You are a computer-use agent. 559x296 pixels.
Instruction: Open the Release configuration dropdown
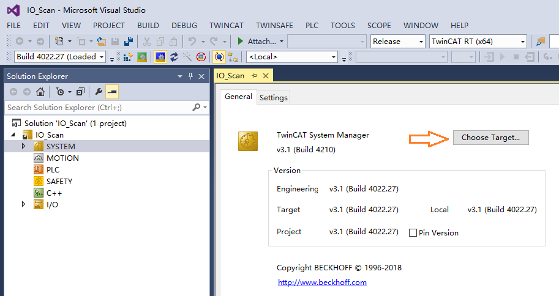click(397, 42)
